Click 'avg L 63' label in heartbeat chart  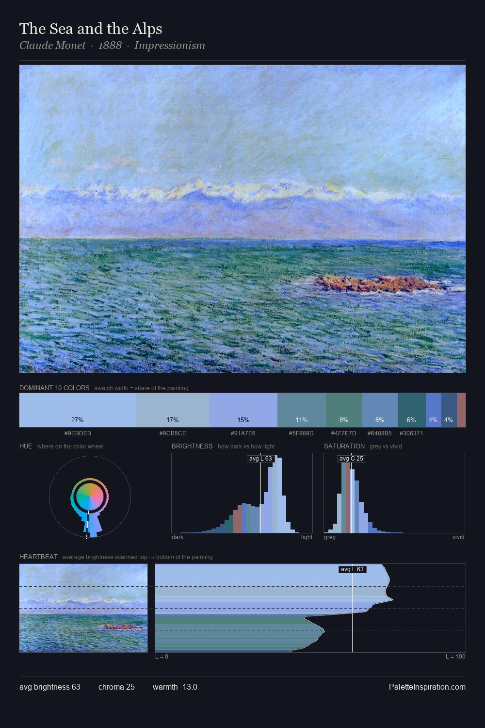(x=352, y=569)
